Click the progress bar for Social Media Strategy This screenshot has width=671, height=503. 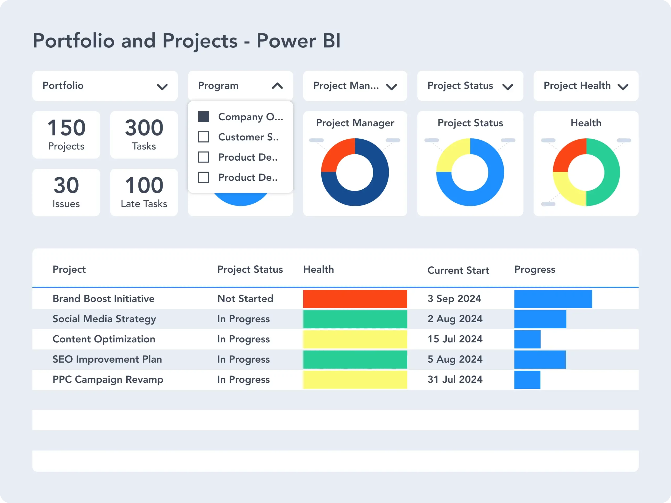pos(540,319)
